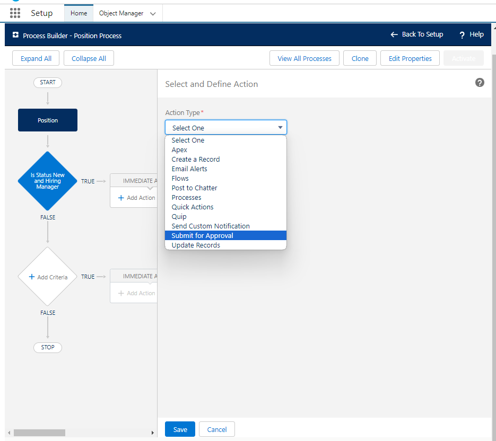
Task: Open View All Processes
Action: point(304,58)
